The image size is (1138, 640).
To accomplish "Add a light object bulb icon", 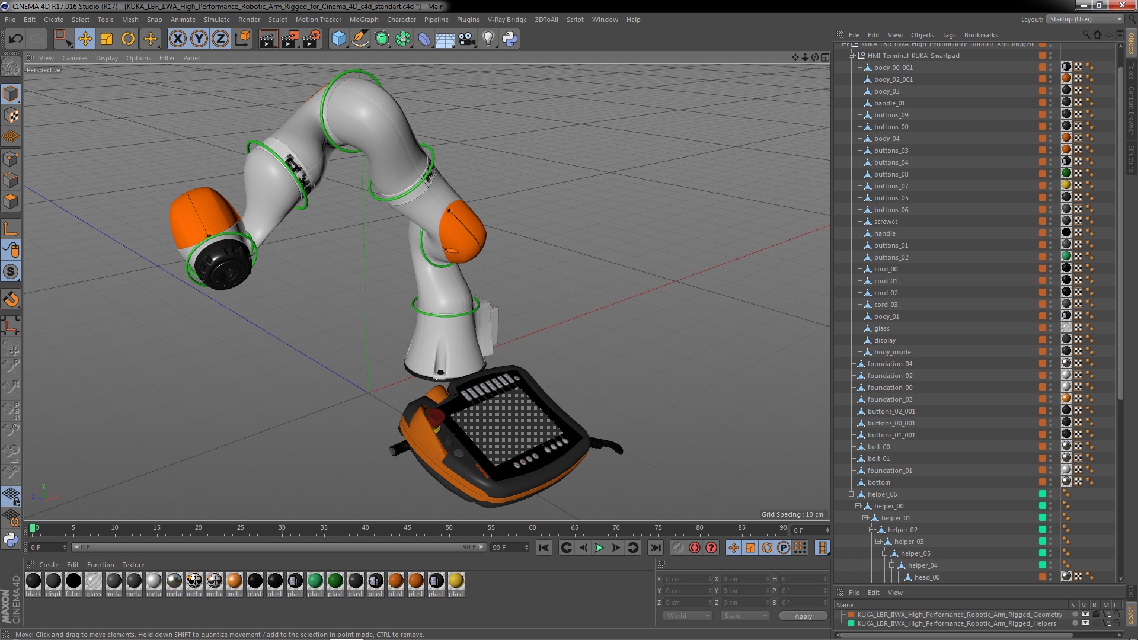I will coord(488,39).
